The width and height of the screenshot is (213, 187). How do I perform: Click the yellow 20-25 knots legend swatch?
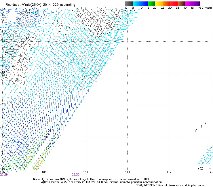pos(159,3)
